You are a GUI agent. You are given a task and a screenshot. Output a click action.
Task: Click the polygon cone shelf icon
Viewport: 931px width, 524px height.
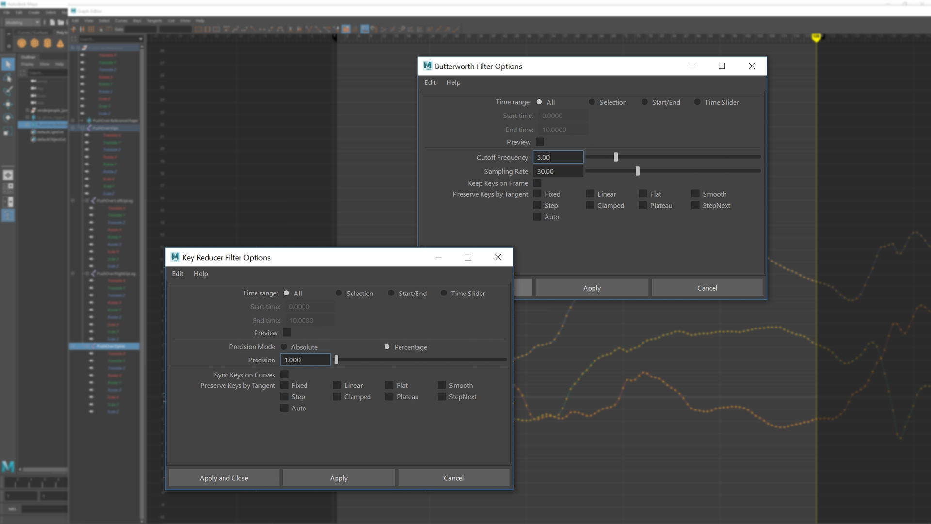coord(60,43)
